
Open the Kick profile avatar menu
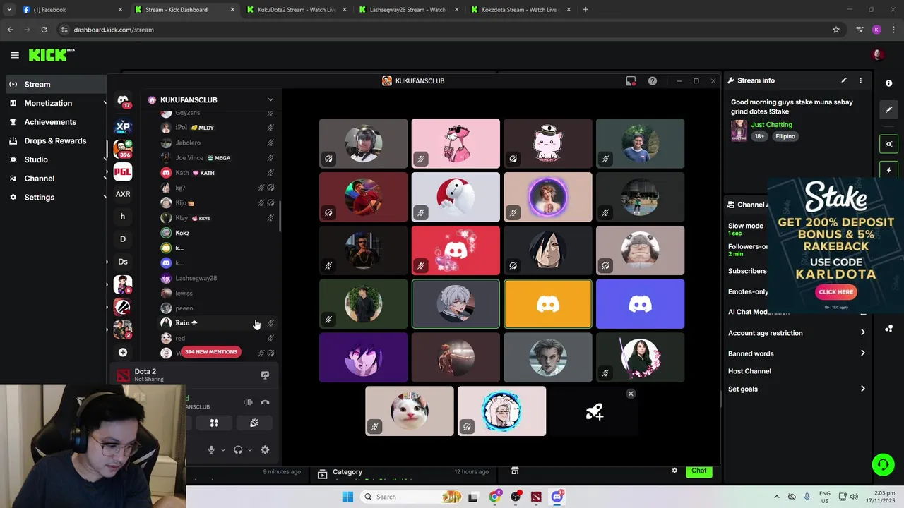pos(878,54)
